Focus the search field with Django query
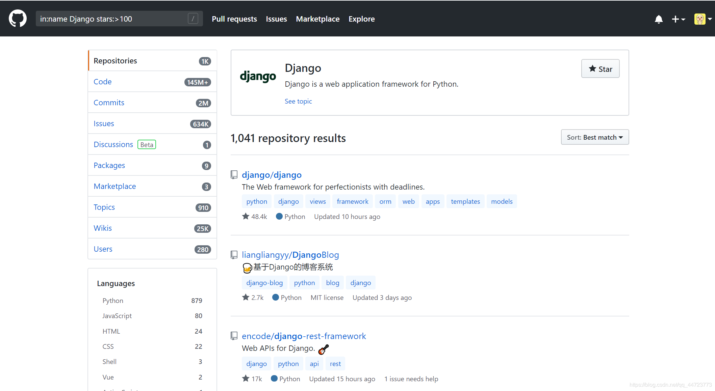This screenshot has height=391, width=715. [x=119, y=19]
